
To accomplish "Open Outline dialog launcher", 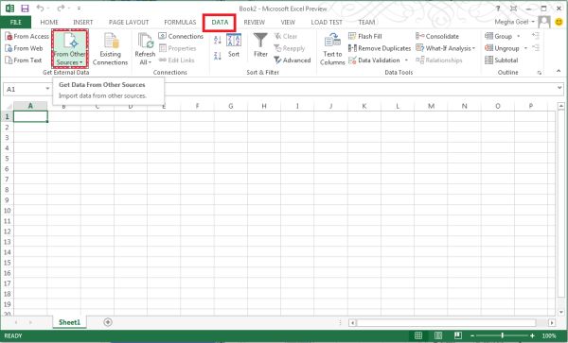I will [x=540, y=73].
